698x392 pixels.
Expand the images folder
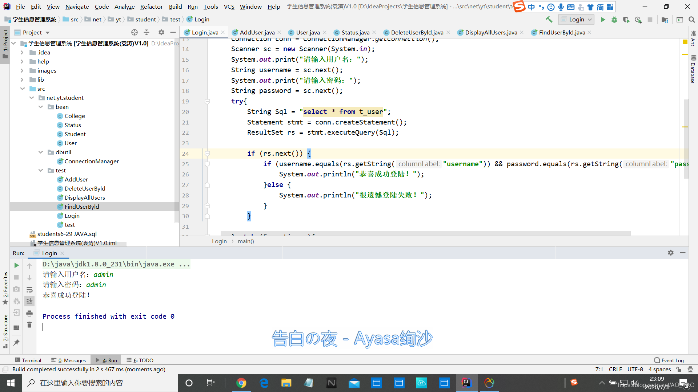pos(22,71)
